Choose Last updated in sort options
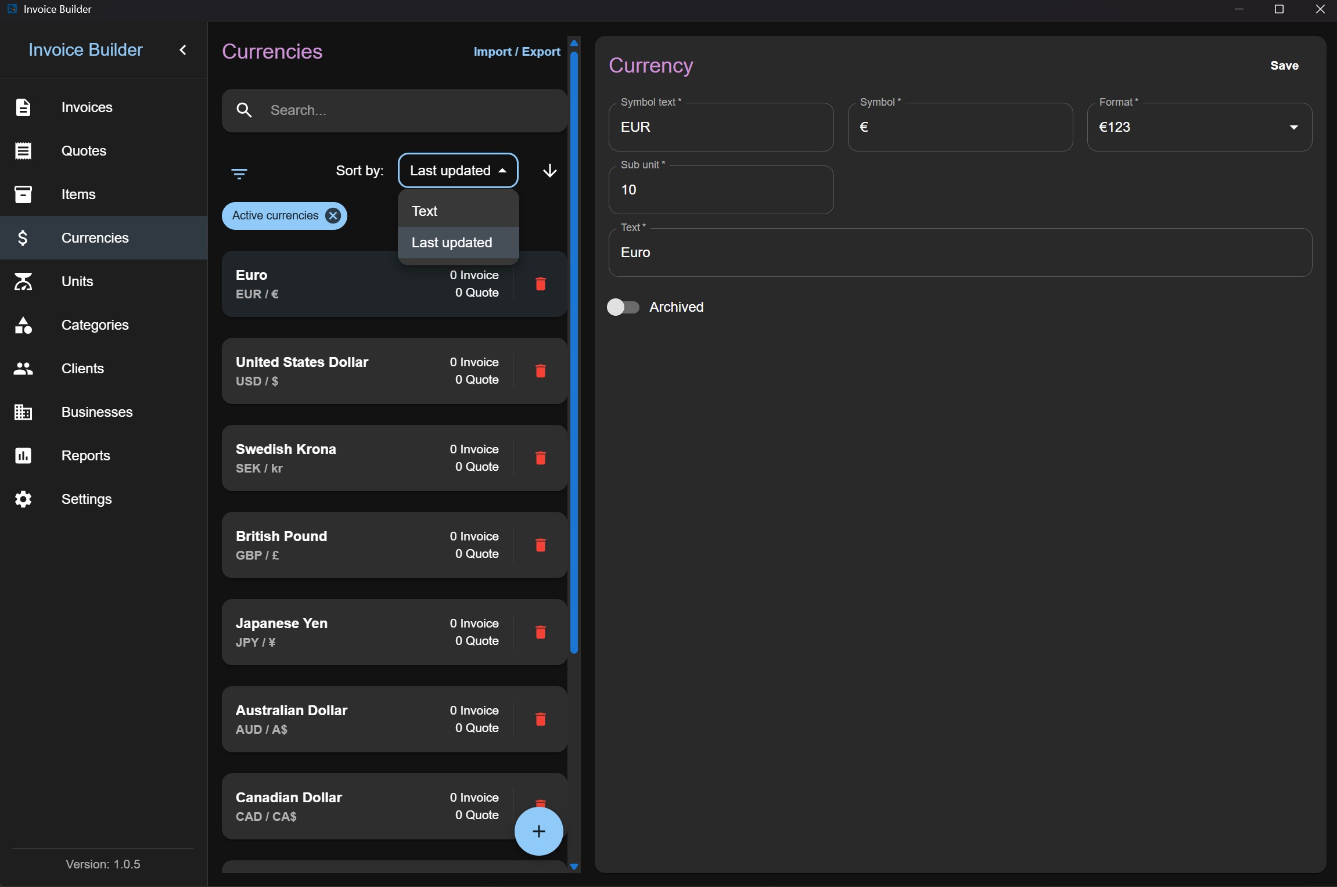The width and height of the screenshot is (1337, 887). [458, 243]
